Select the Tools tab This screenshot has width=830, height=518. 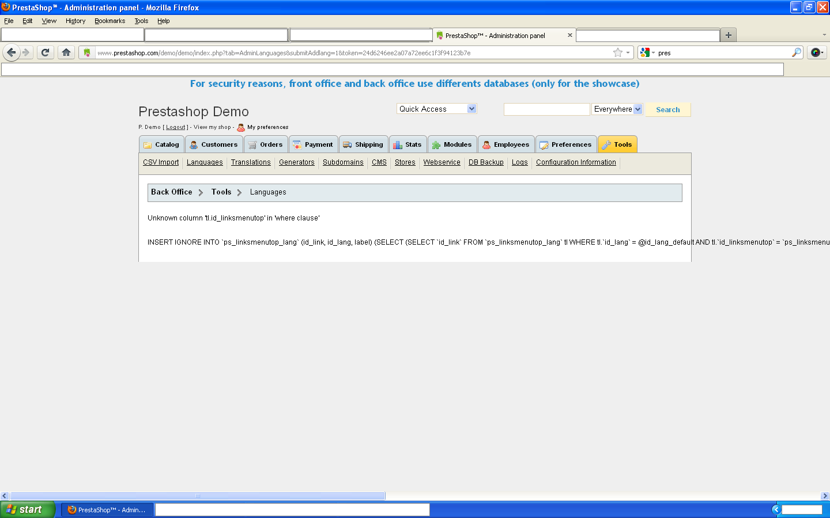pyautogui.click(x=617, y=144)
